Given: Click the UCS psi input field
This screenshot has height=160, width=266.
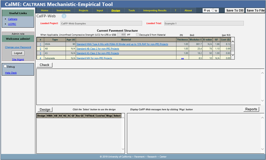Looking at the screenshot, I should [122, 35].
